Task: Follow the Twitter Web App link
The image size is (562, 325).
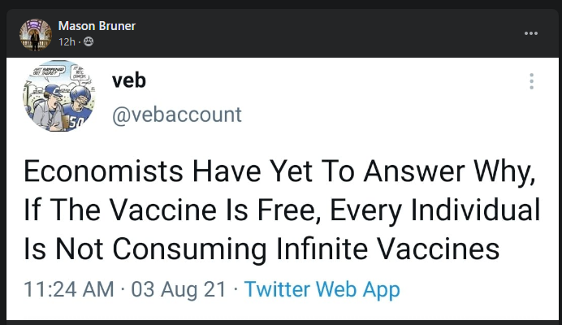Action: 322,289
